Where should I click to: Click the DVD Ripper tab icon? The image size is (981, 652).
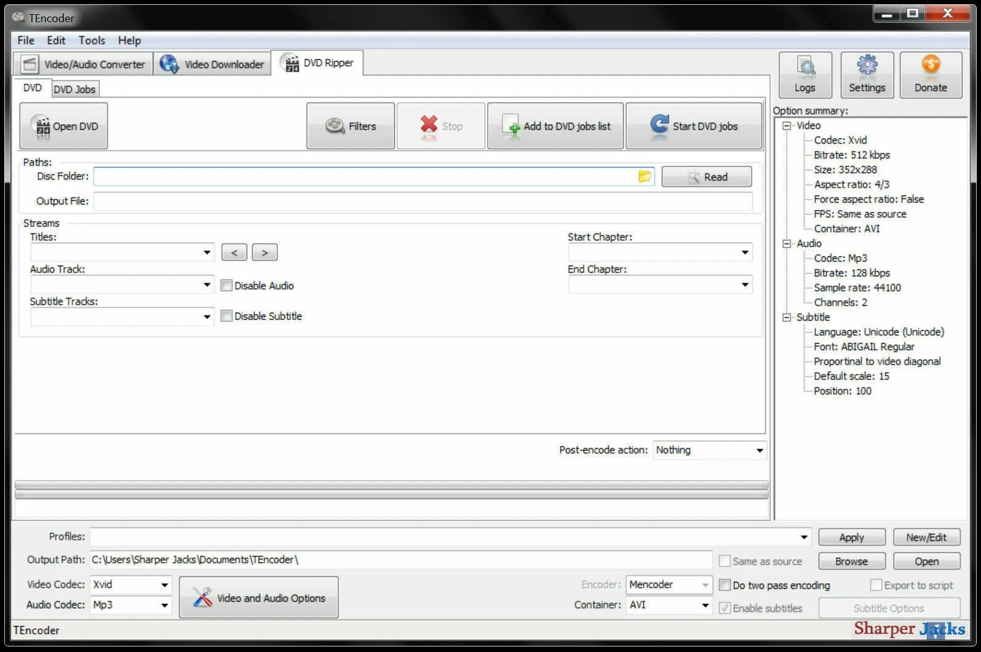point(290,63)
